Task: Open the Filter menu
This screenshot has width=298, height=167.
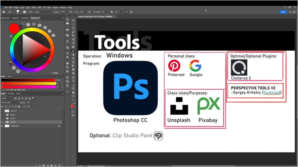Action: (40, 7)
